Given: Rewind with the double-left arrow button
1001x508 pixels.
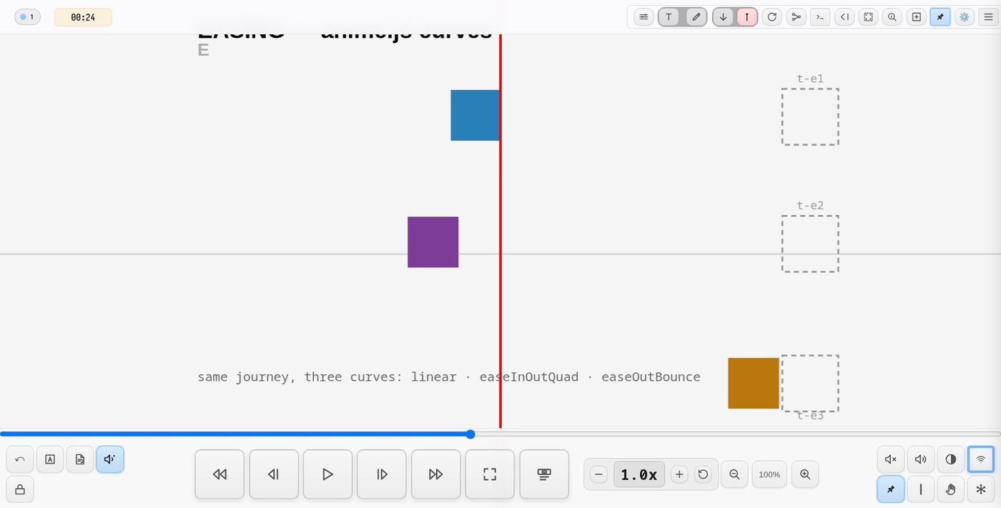Looking at the screenshot, I should pyautogui.click(x=220, y=474).
